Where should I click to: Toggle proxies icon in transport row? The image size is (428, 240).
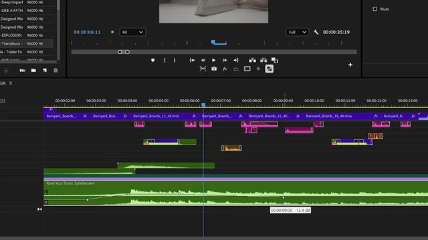203,69
